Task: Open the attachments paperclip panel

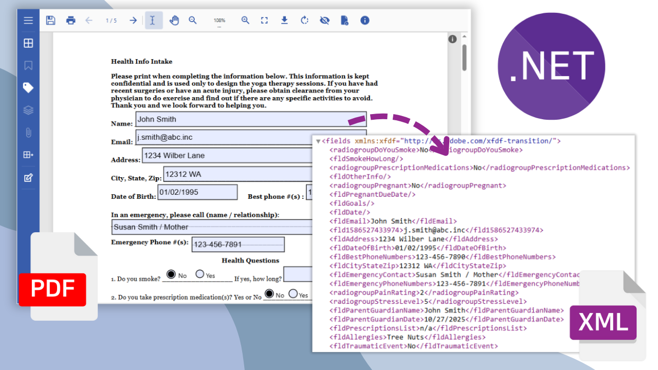Action: point(28,133)
